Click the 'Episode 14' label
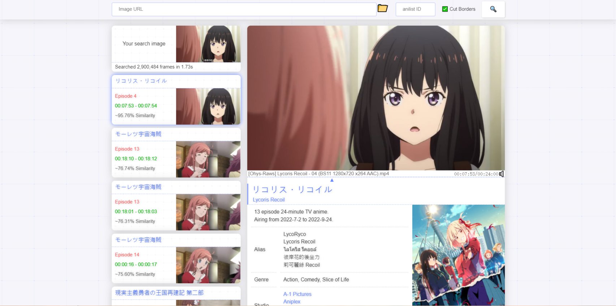 tap(127, 254)
